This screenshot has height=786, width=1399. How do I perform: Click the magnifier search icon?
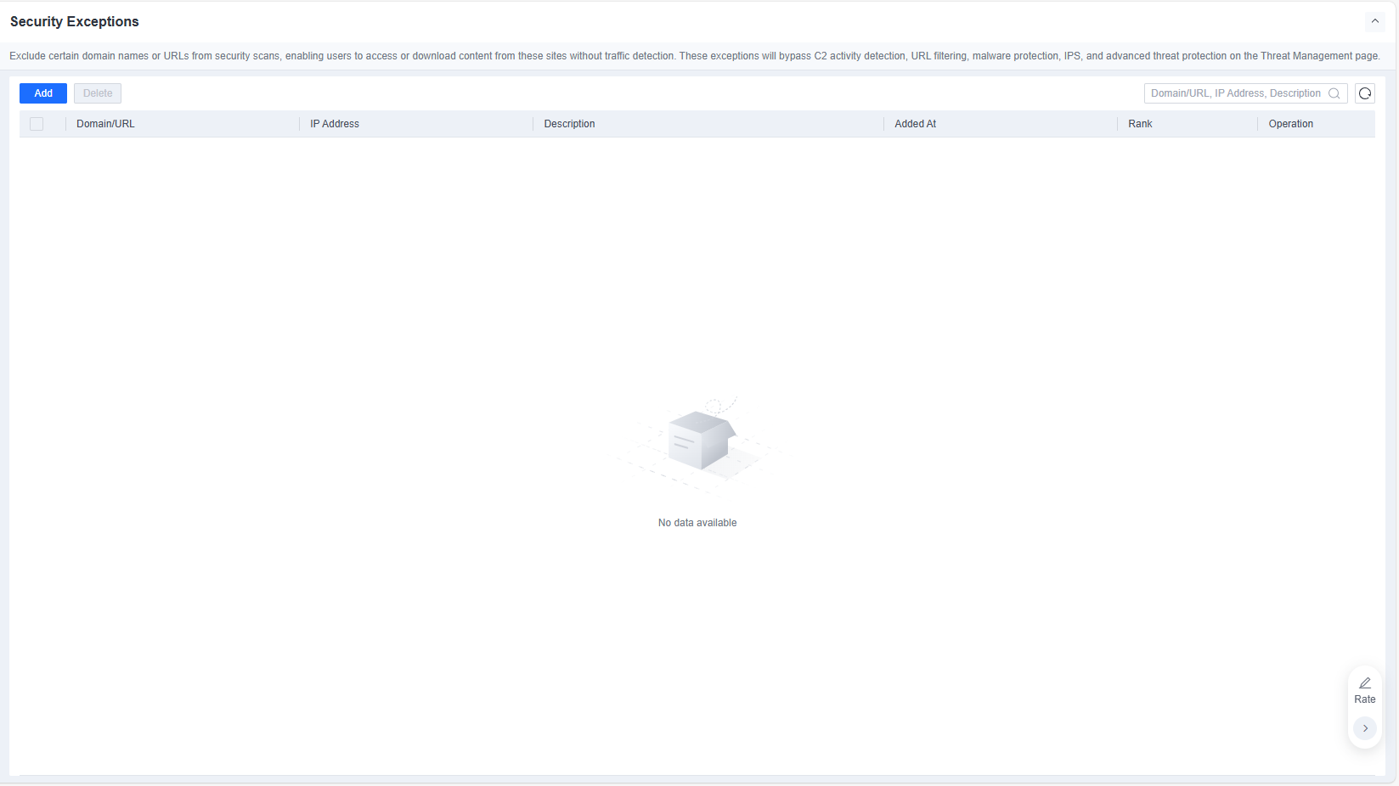[x=1334, y=93]
